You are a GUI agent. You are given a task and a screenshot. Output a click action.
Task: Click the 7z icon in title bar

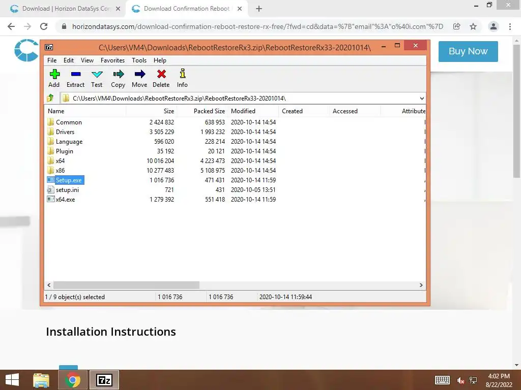point(49,47)
